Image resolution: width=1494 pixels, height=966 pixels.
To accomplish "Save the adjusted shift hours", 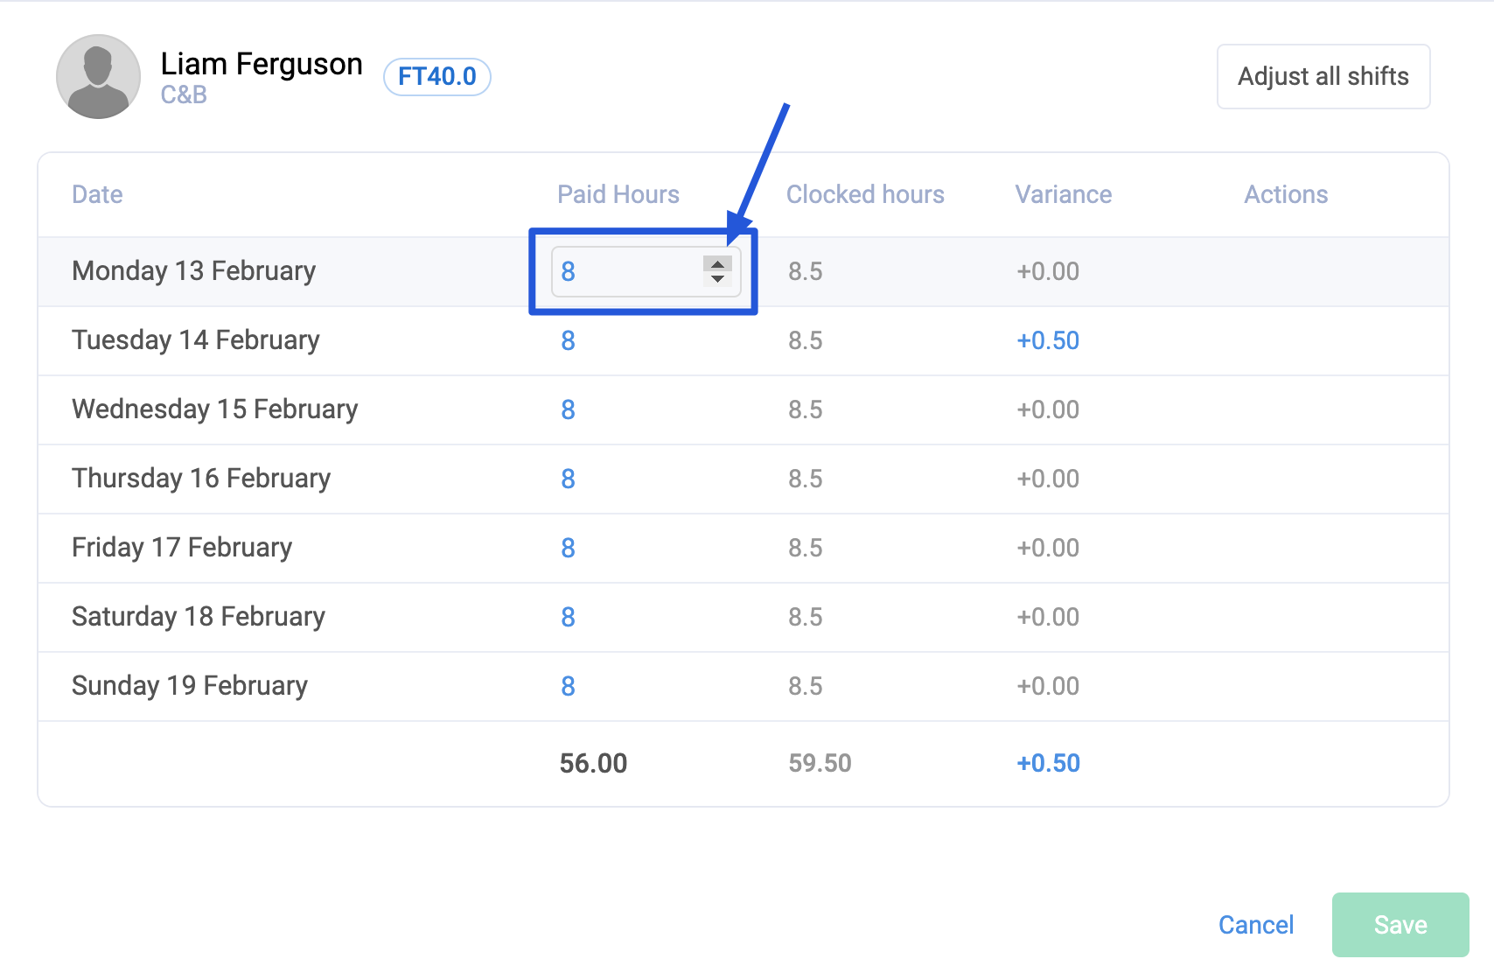I will click(x=1400, y=925).
